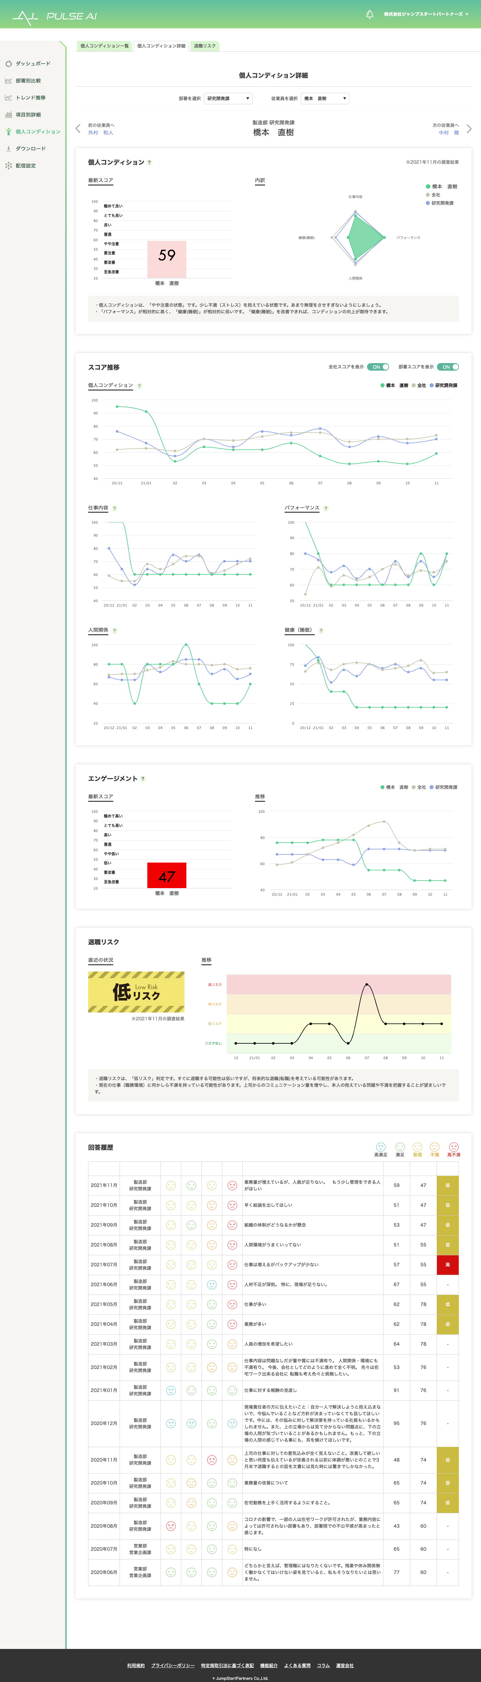Click the ダッシュボード sidebar icon
Image resolution: width=481 pixels, height=1682 pixels.
pyautogui.click(x=8, y=64)
